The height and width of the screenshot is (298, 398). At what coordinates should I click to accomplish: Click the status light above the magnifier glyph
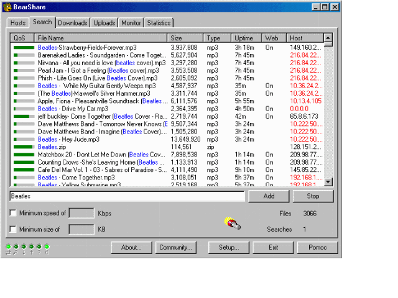pos(16,246)
